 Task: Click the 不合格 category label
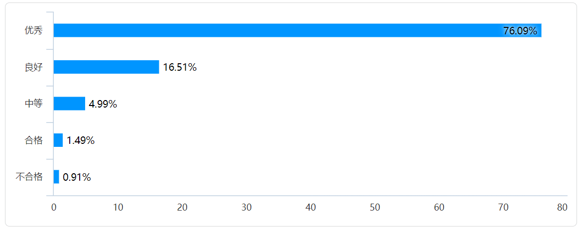[29, 177]
